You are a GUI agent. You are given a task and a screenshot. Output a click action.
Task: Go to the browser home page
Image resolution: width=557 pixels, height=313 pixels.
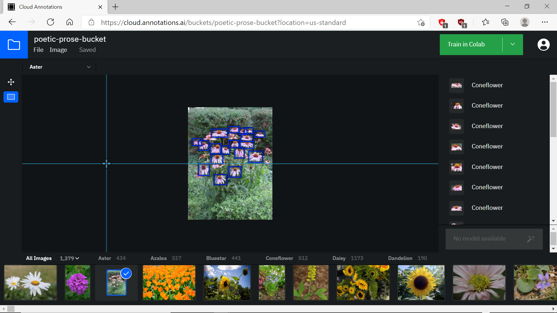pos(70,22)
